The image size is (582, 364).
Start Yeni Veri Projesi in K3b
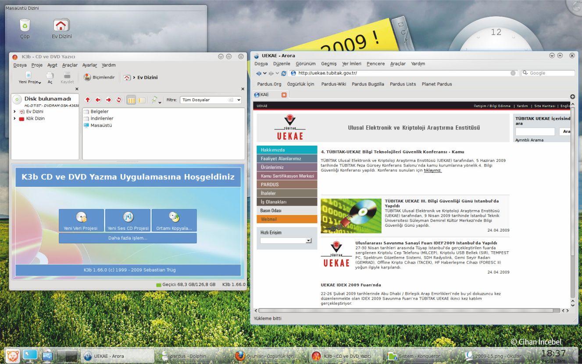[x=81, y=220]
